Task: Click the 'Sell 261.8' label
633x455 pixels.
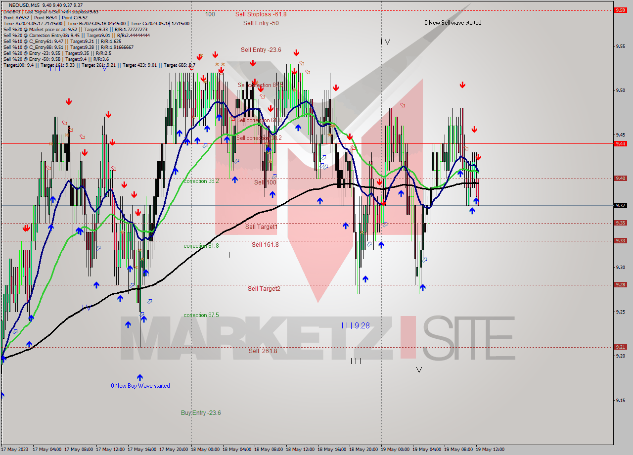Action: coord(263,351)
